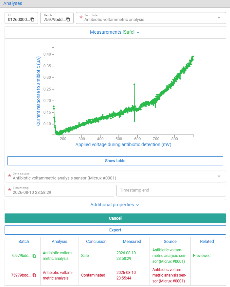Sort by Conclusion column header
This screenshot has height=287, width=230.
point(96,242)
